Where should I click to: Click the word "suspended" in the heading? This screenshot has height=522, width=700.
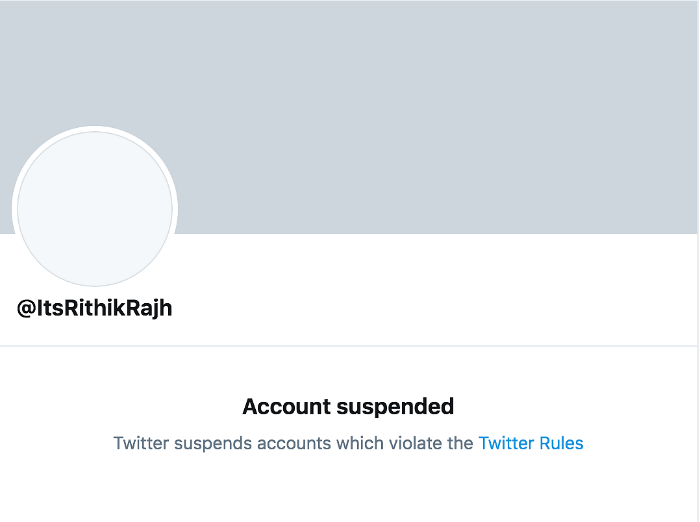(x=395, y=407)
